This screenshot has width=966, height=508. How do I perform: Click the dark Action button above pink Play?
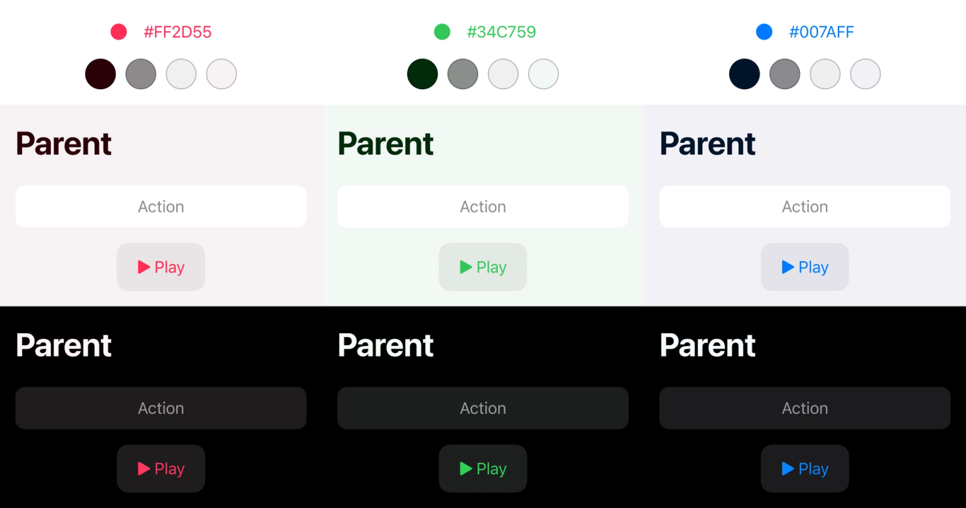(161, 408)
